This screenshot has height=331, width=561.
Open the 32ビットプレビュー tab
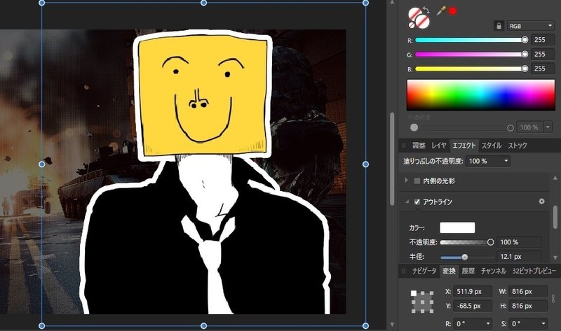pyautogui.click(x=534, y=271)
